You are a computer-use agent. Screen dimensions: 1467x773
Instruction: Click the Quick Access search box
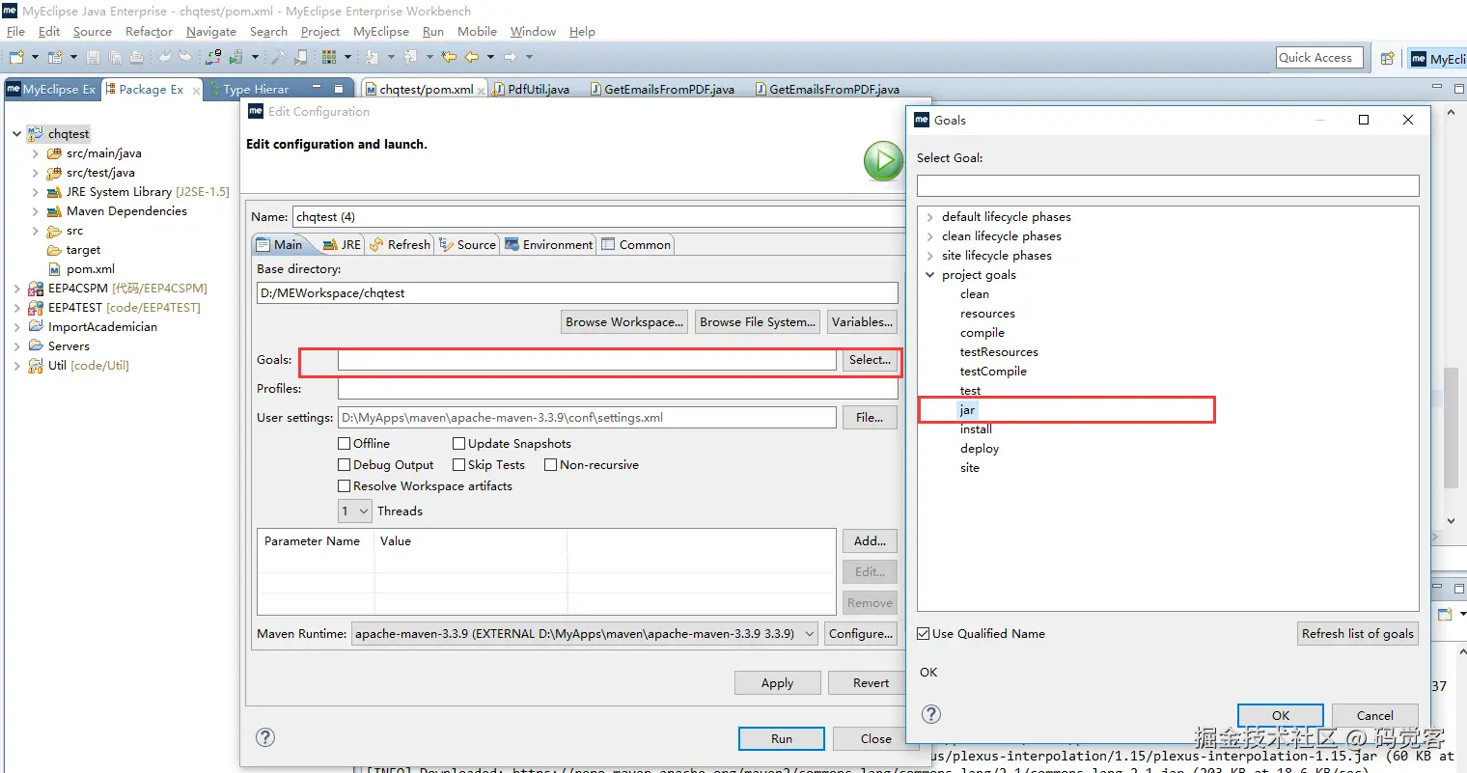(1319, 58)
